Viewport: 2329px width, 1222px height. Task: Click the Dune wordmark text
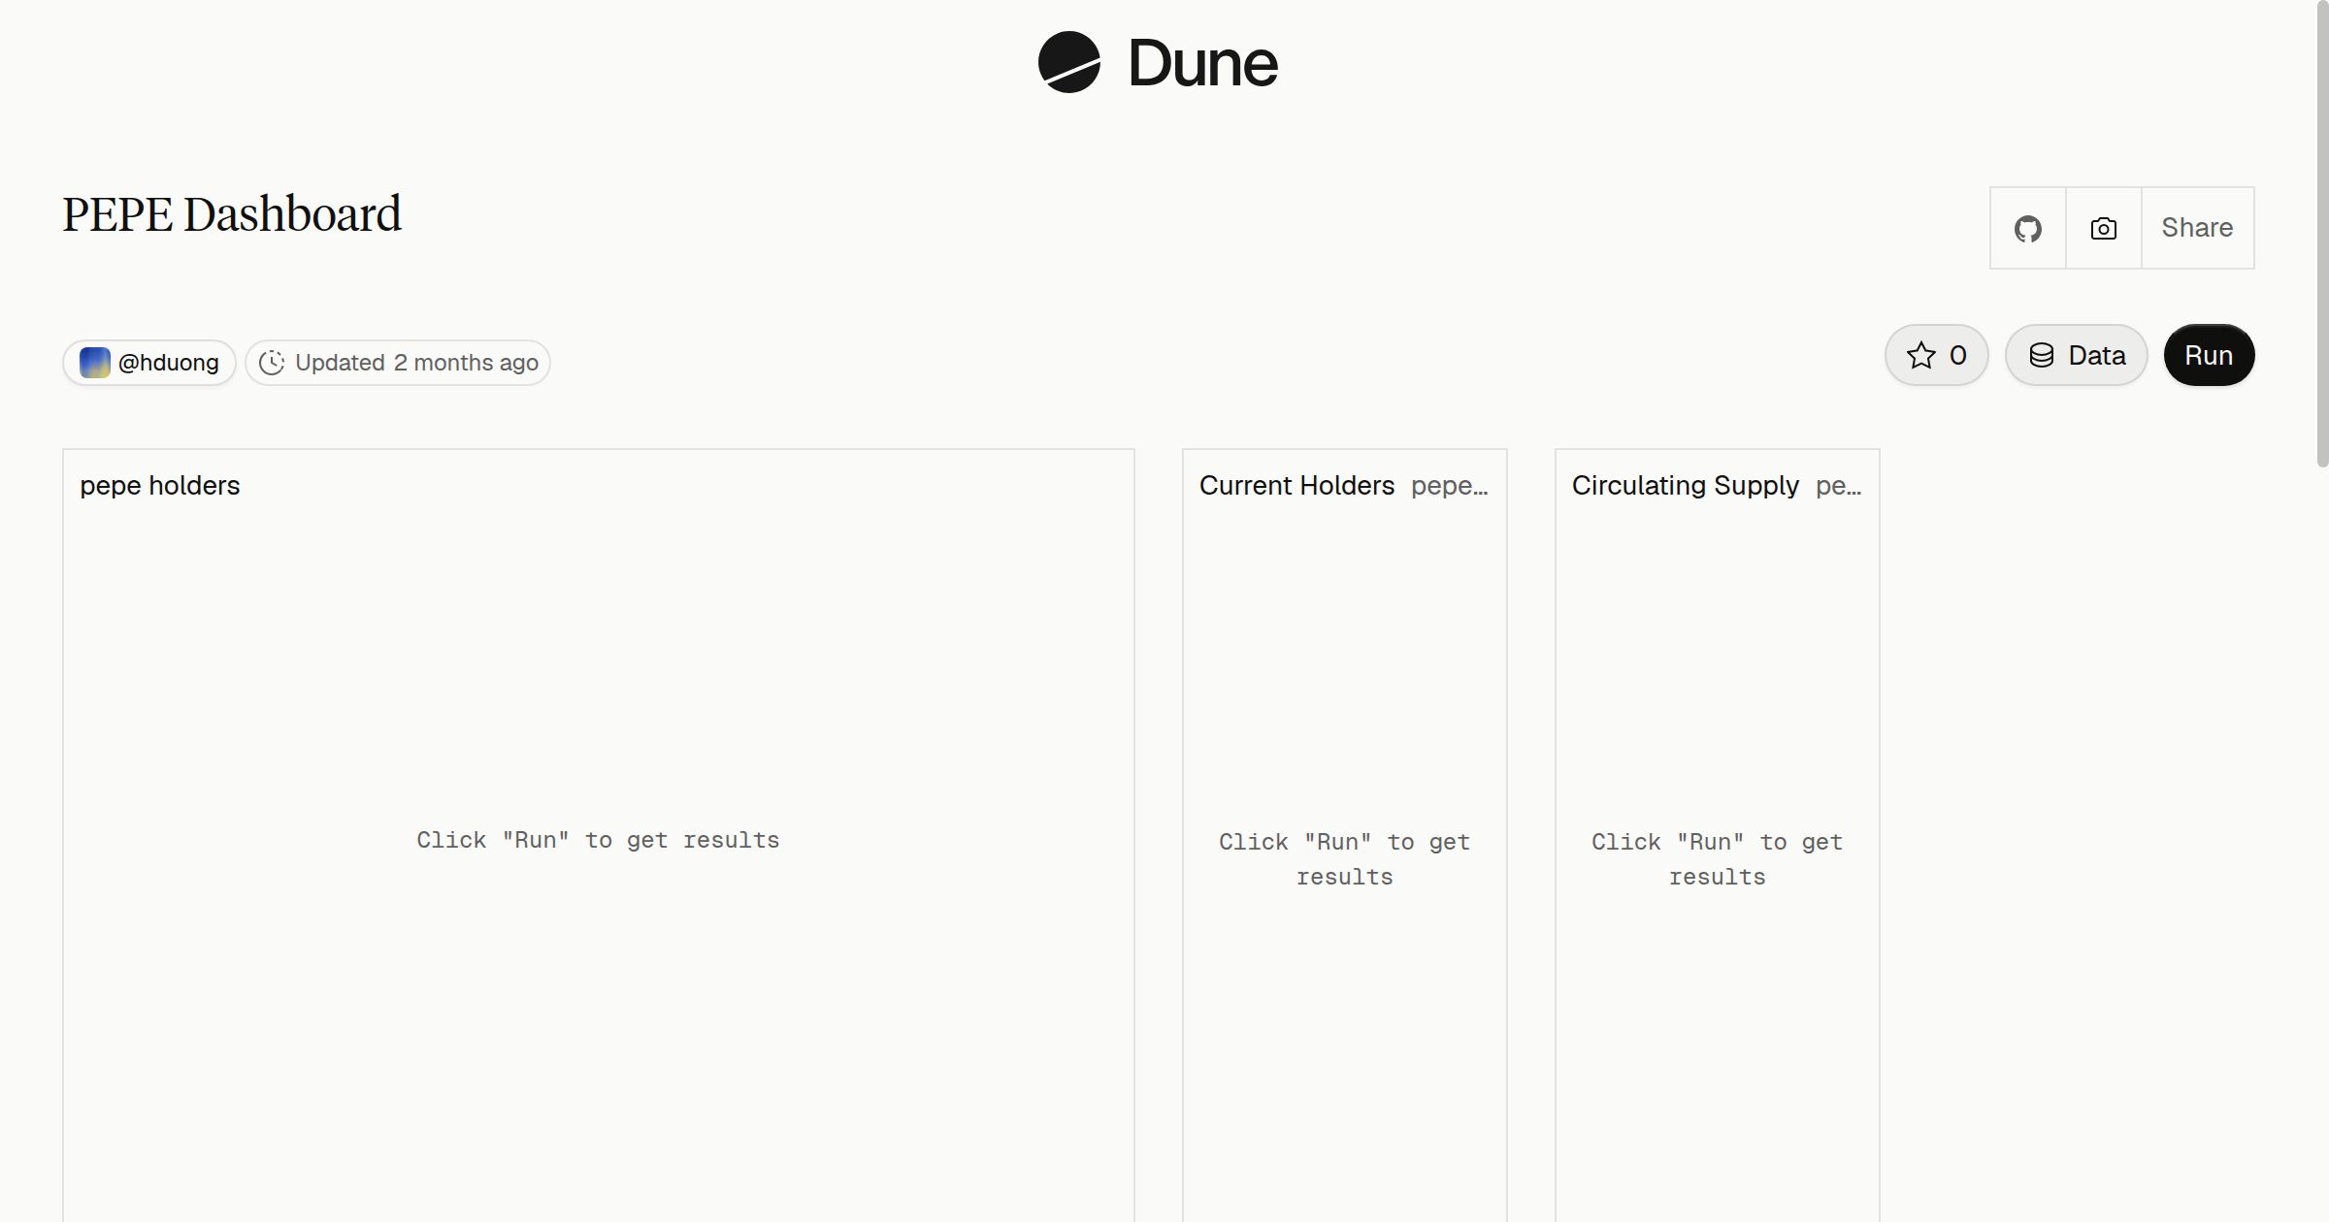pyautogui.click(x=1203, y=64)
